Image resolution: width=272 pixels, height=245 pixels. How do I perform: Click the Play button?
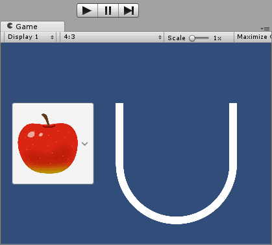point(87,10)
